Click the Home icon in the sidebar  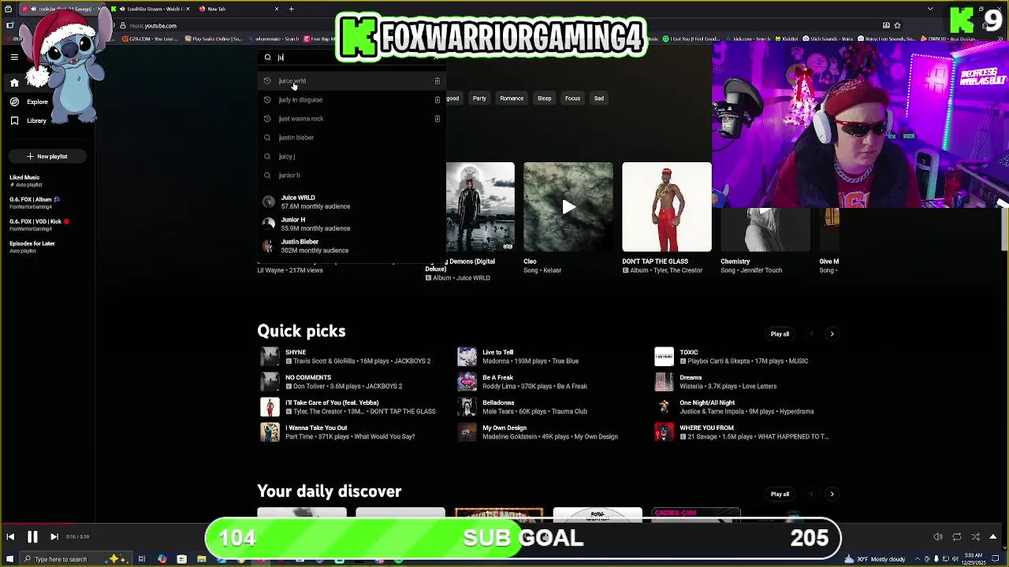(x=14, y=83)
